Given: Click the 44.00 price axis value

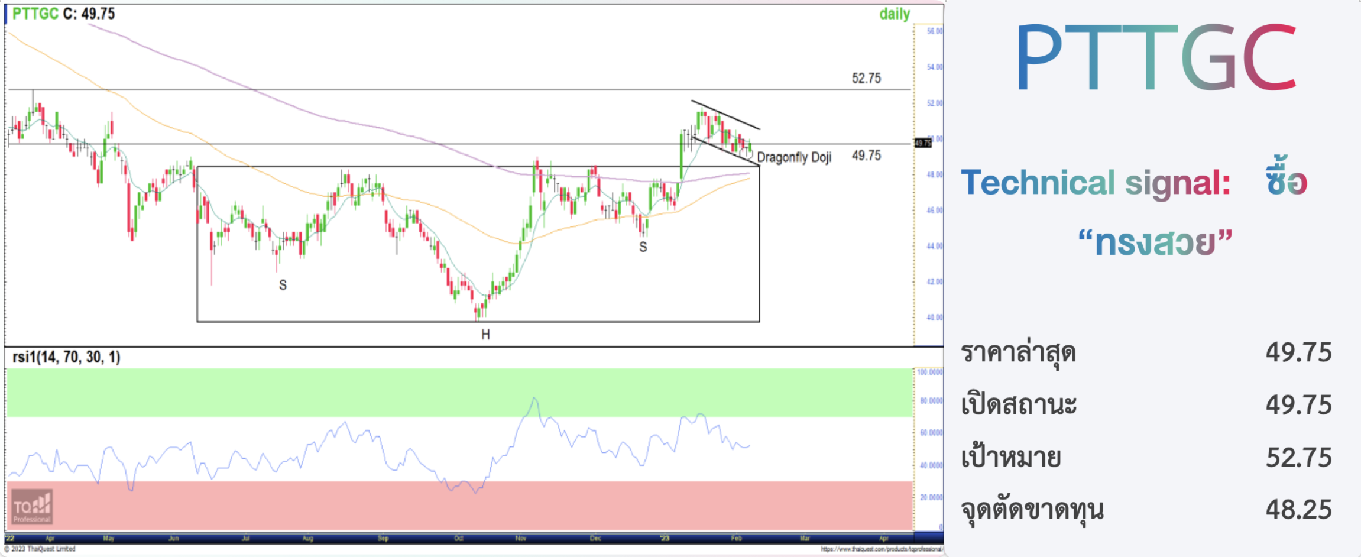Looking at the screenshot, I should [935, 246].
